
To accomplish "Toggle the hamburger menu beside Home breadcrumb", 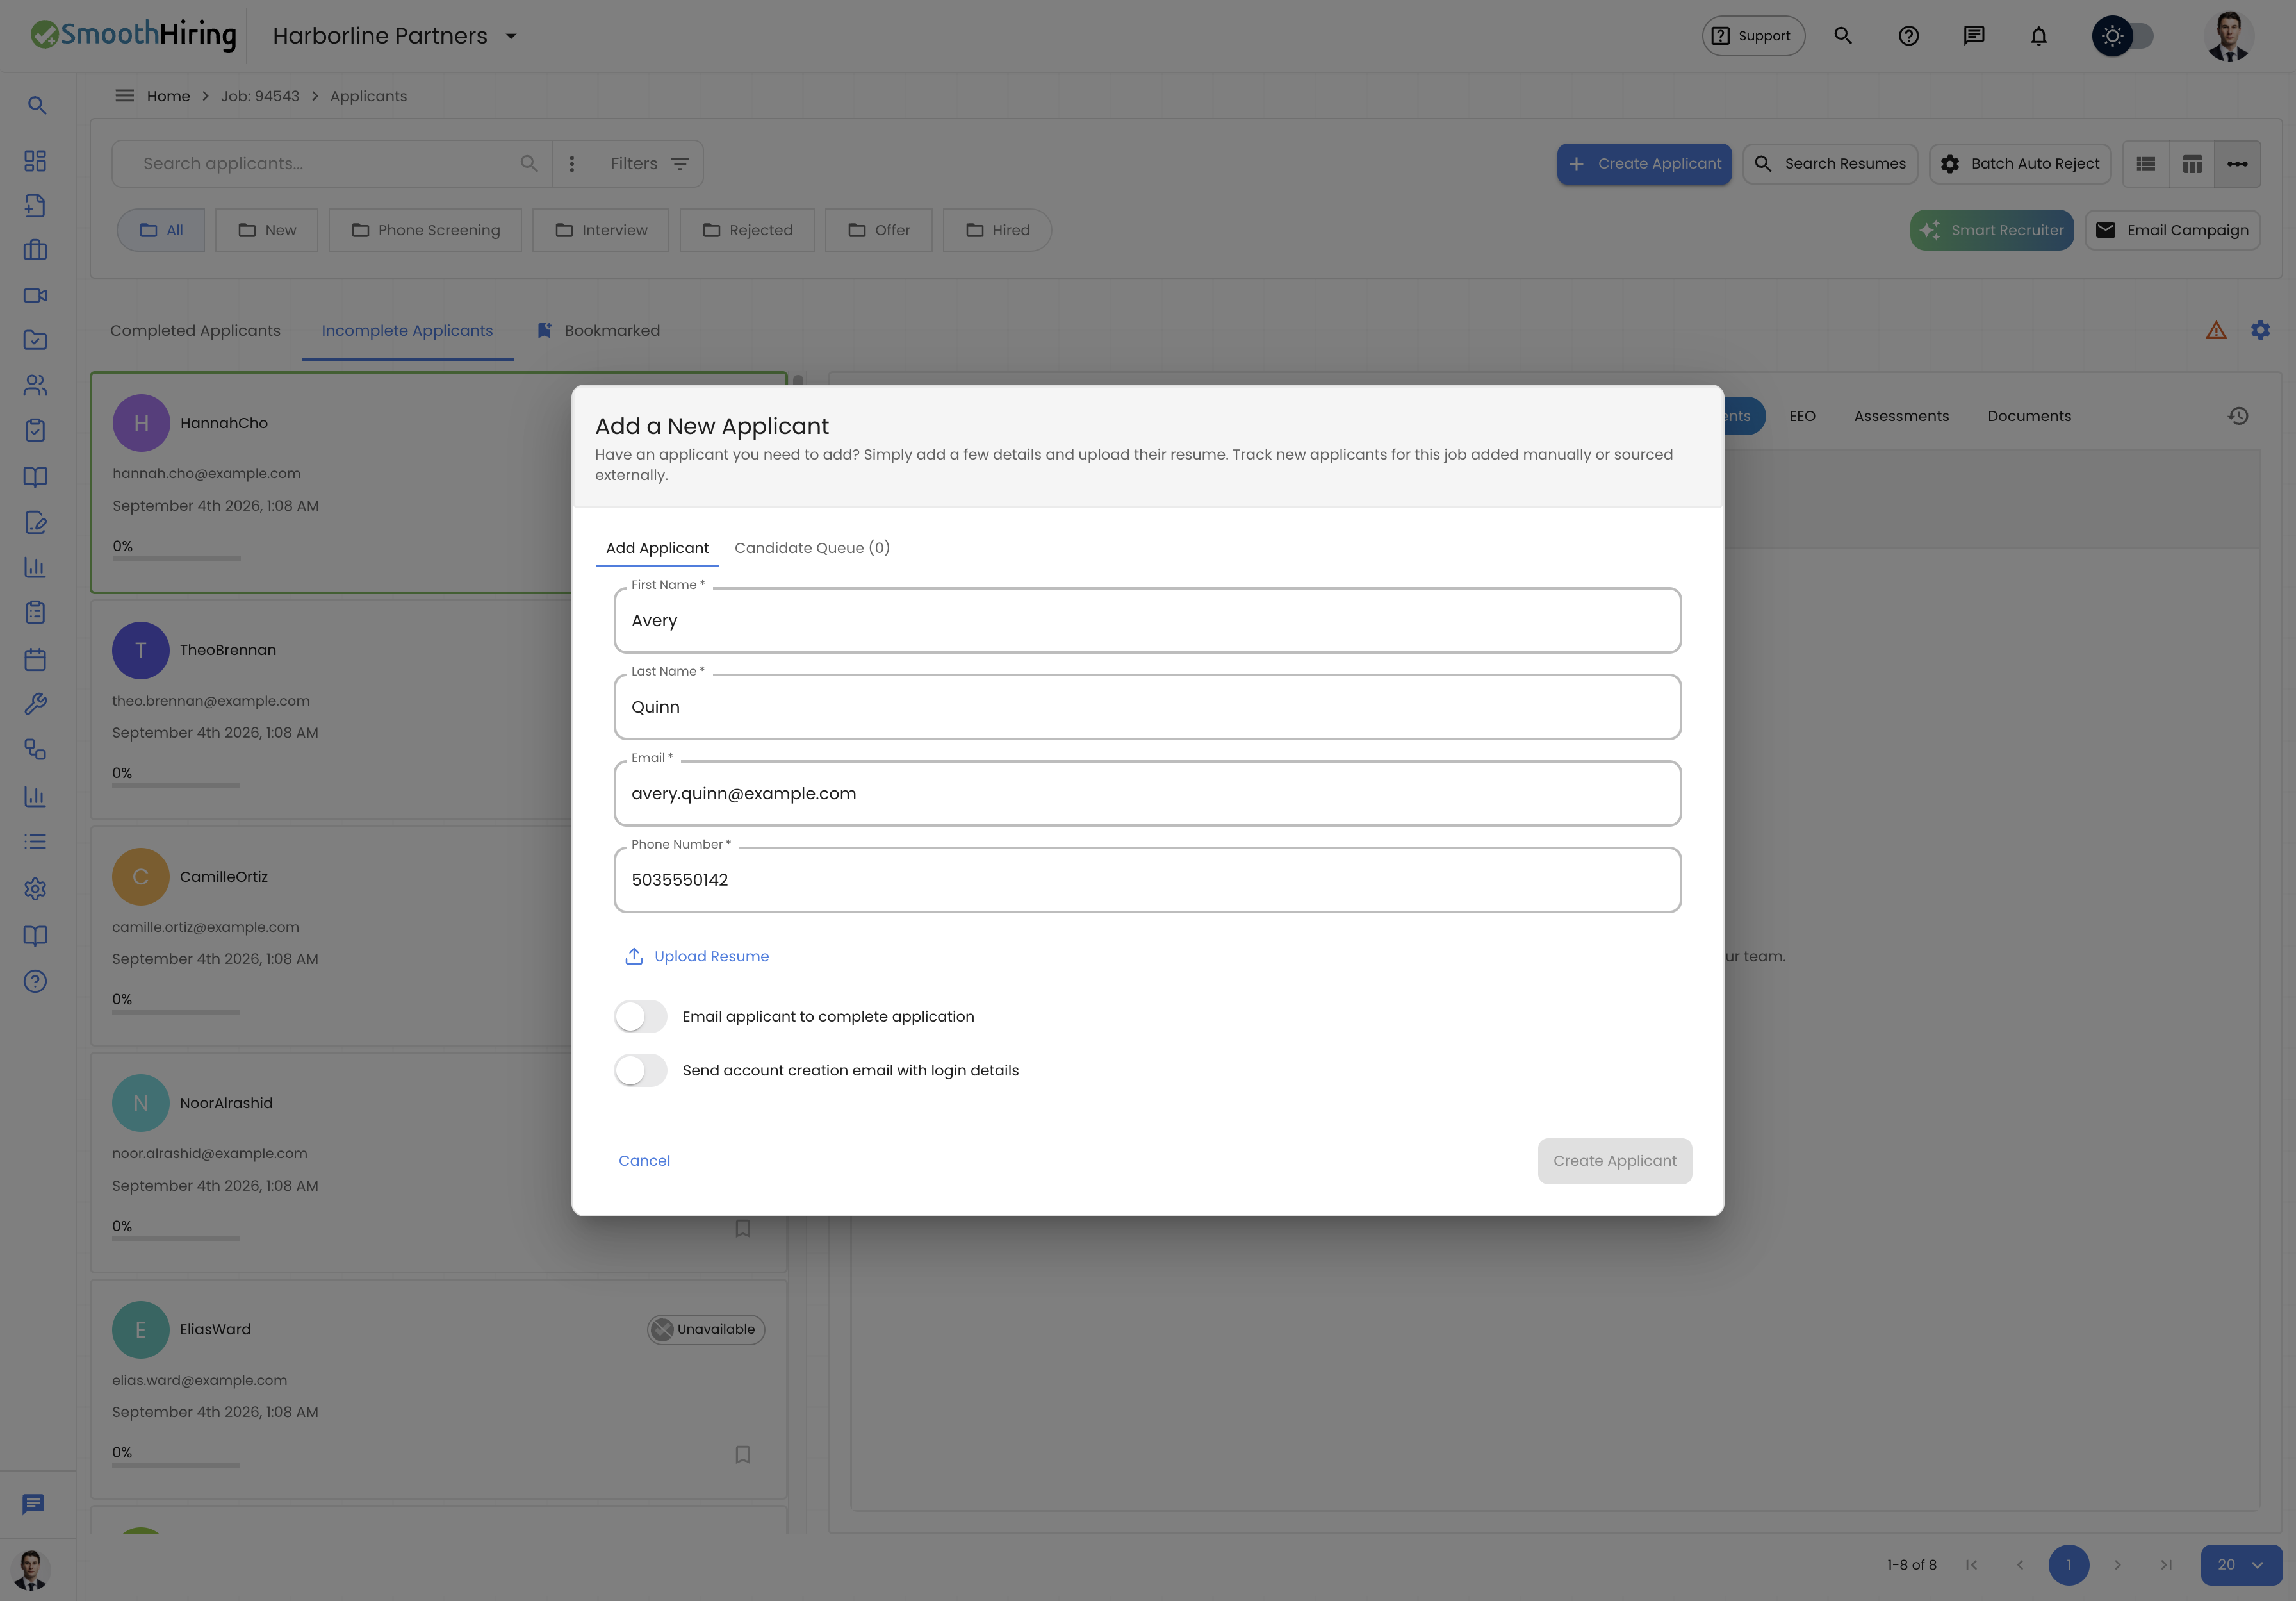I will (x=124, y=96).
